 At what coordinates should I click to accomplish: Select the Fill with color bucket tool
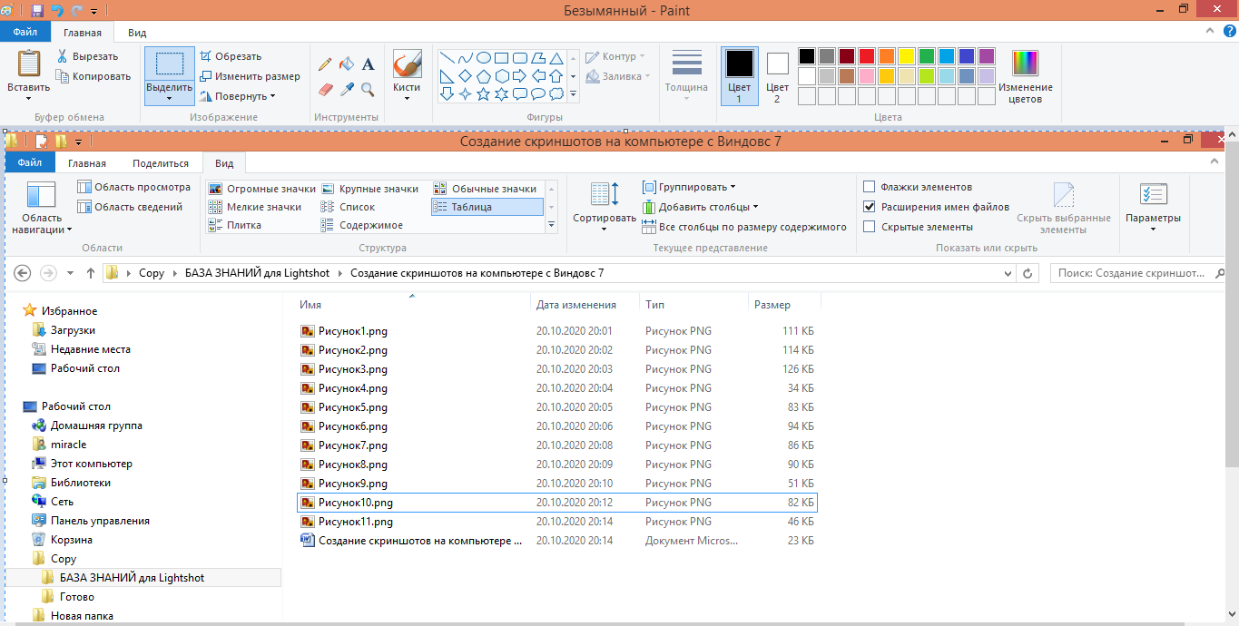click(347, 64)
